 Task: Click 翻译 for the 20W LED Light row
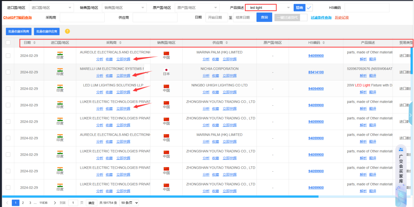click(373, 92)
